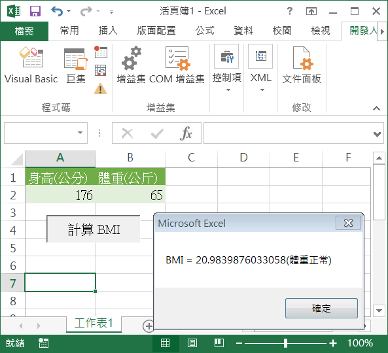Viewport: 388px width, 353px height.
Task: Switch to the 校閱 tab
Action: tap(282, 31)
